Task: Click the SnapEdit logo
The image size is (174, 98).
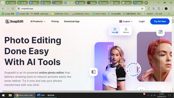Action: pyautogui.click(x=14, y=21)
